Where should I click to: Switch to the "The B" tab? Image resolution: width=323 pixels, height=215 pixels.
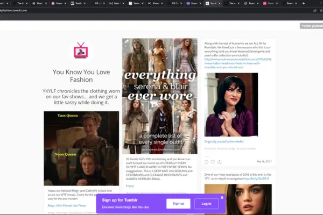pos(20,4)
